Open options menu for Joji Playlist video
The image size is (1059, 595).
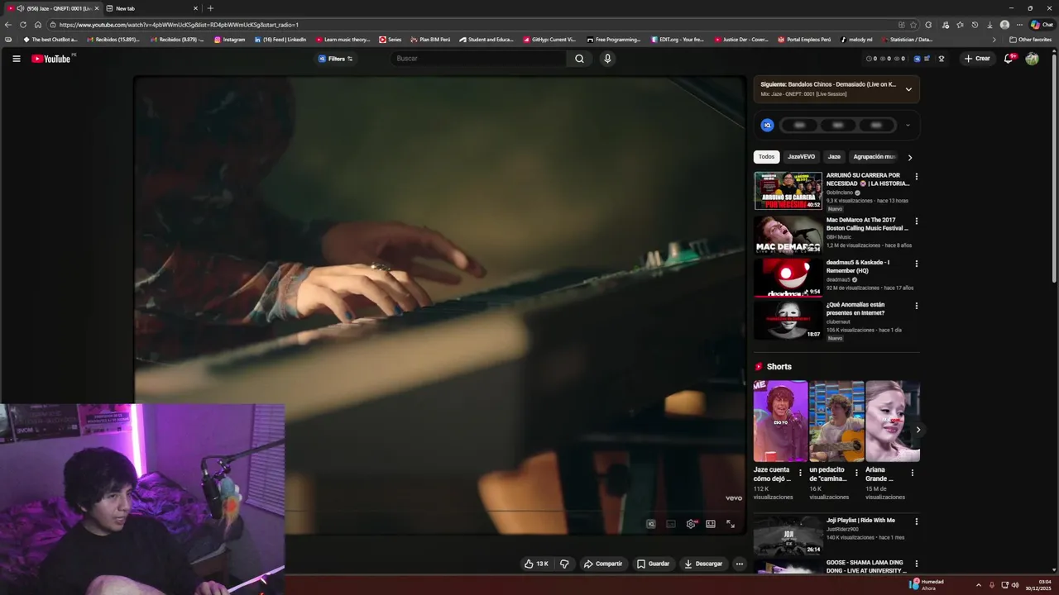pos(916,521)
